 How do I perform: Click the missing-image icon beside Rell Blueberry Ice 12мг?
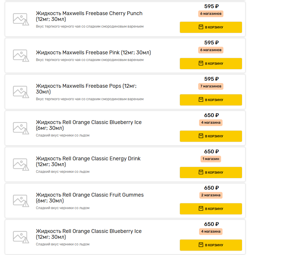(x=21, y=237)
